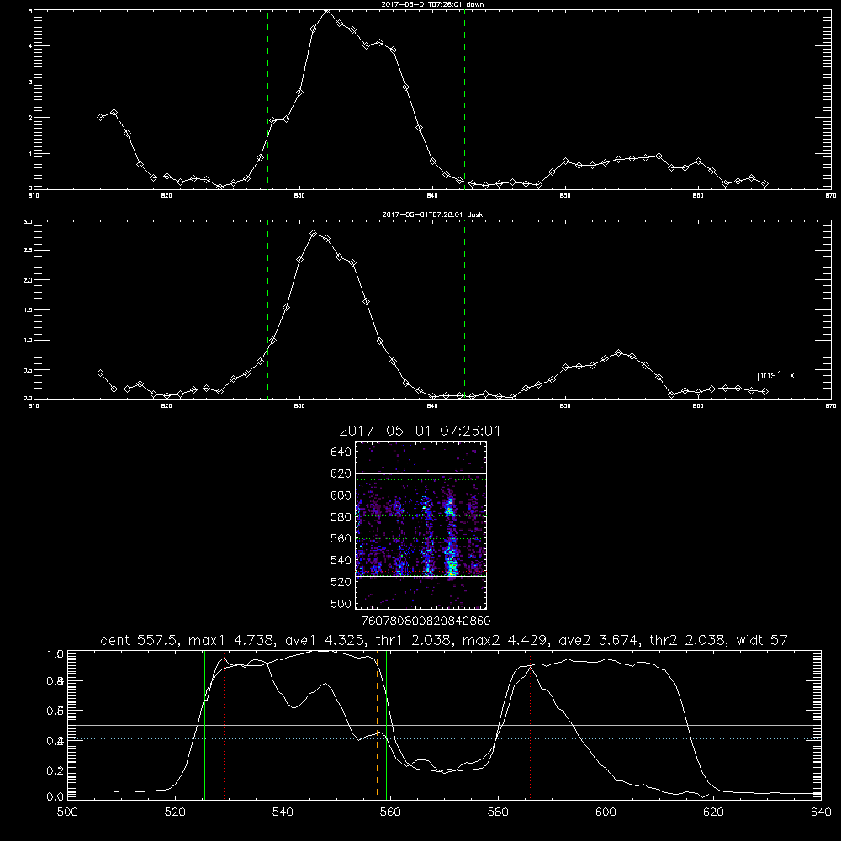Click bottom plot x-axis label '640'
The width and height of the screenshot is (841, 841).
[821, 812]
